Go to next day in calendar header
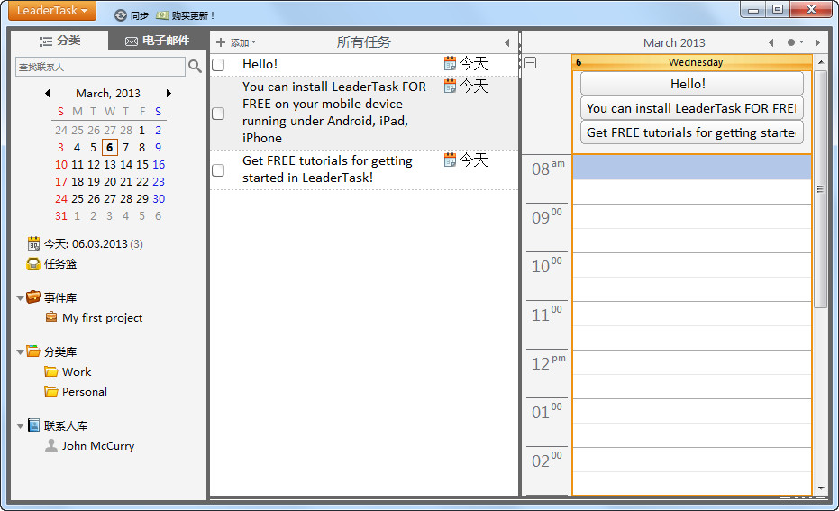The image size is (839, 511). point(817,42)
